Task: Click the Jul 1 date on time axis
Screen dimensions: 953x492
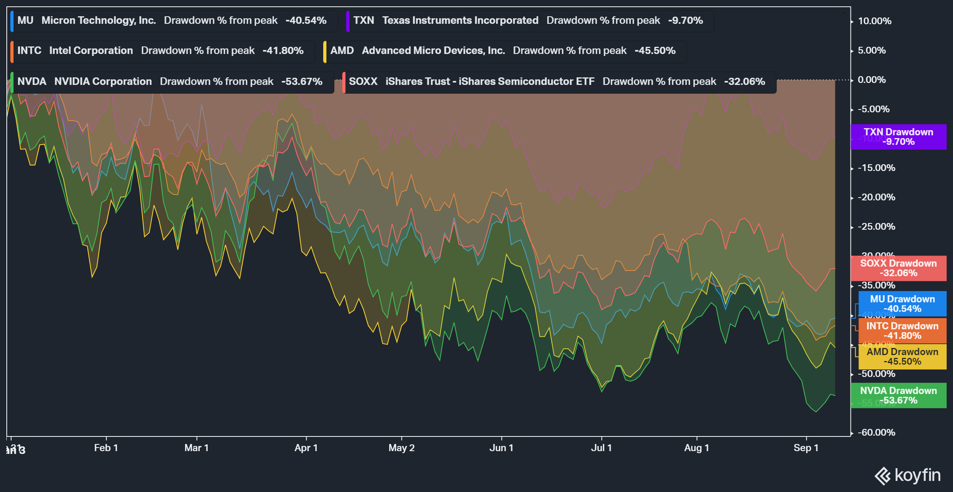Action: (x=602, y=448)
